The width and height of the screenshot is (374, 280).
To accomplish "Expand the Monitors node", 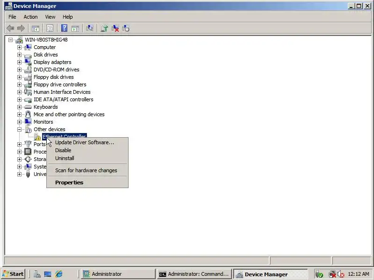I will point(19,122).
